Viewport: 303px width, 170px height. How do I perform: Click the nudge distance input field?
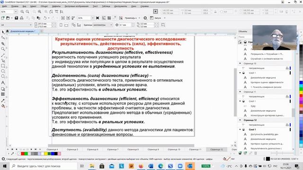coord(125,25)
